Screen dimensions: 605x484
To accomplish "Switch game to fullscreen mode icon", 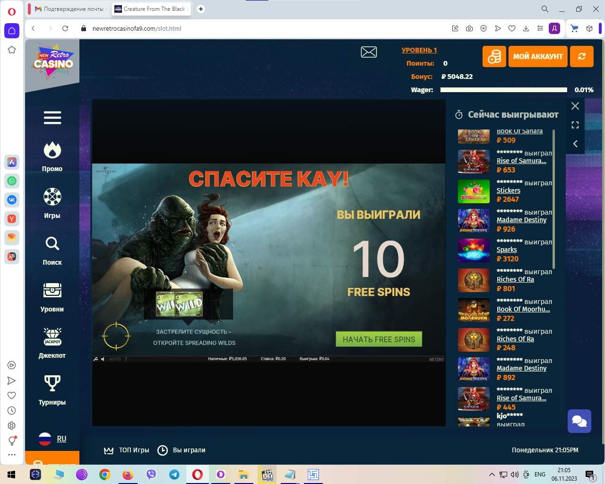I will 575,125.
